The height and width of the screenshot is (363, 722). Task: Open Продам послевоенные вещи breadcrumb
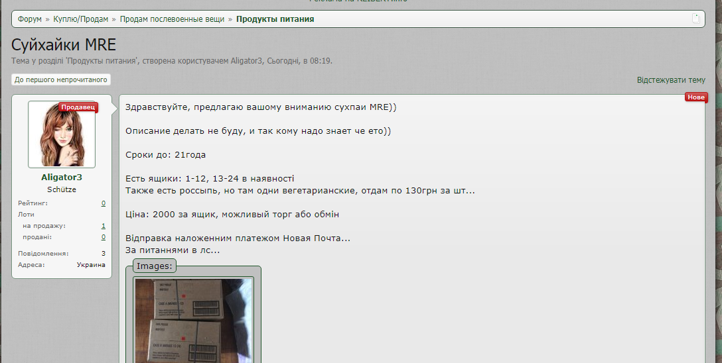click(x=173, y=19)
